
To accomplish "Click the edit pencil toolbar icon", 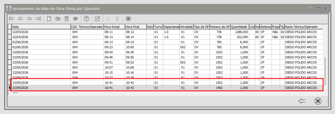I will point(97,19).
